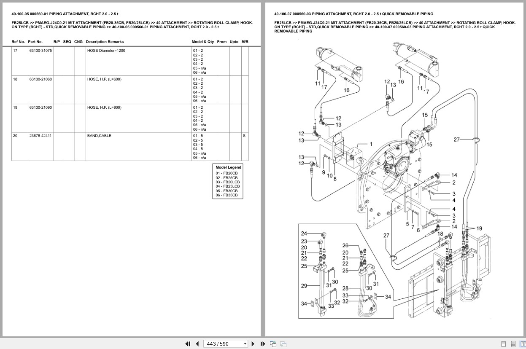This screenshot has width=526, height=349.
Task: Select part number 63130-31075
Action: click(x=40, y=51)
